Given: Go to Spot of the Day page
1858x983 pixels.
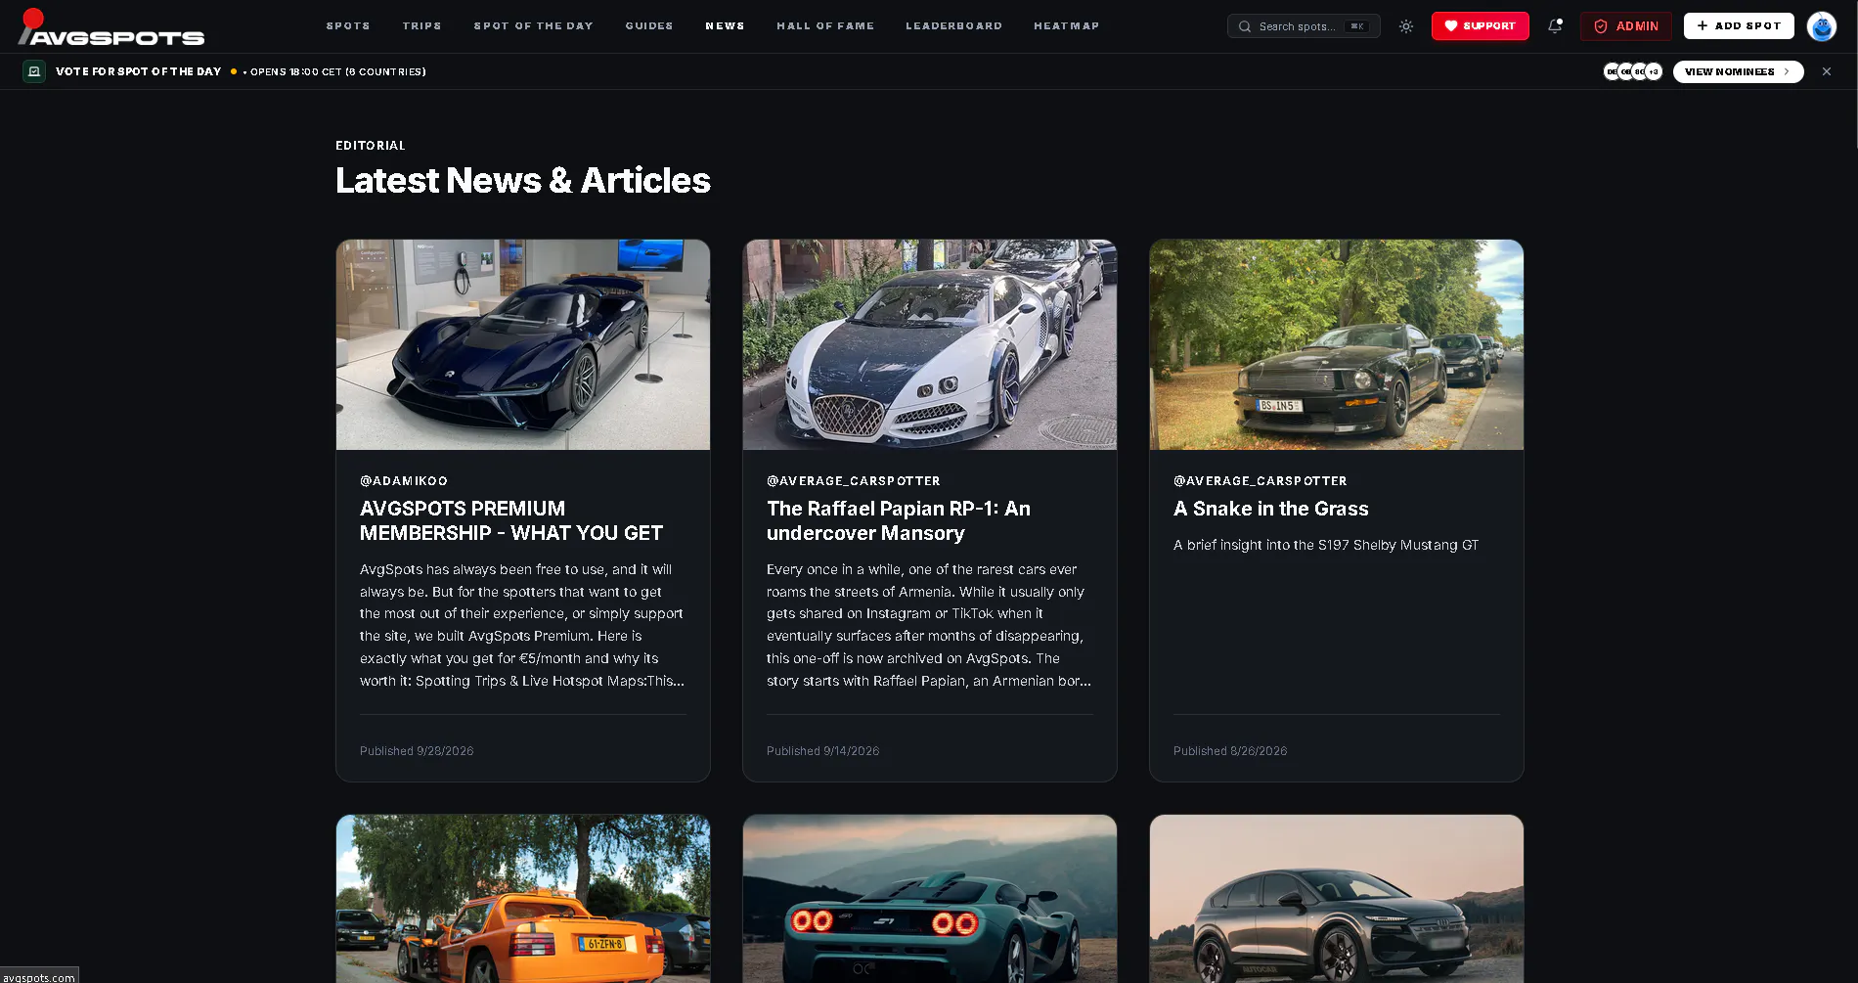Looking at the screenshot, I should [x=533, y=26].
